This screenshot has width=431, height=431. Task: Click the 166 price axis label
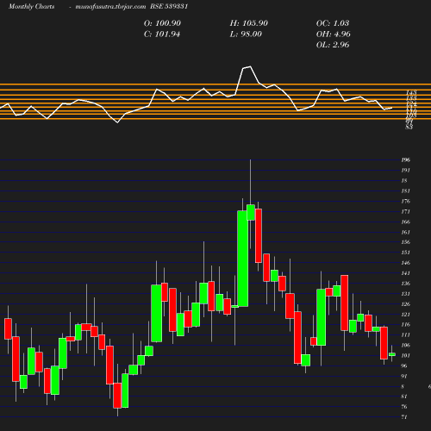click(x=406, y=222)
